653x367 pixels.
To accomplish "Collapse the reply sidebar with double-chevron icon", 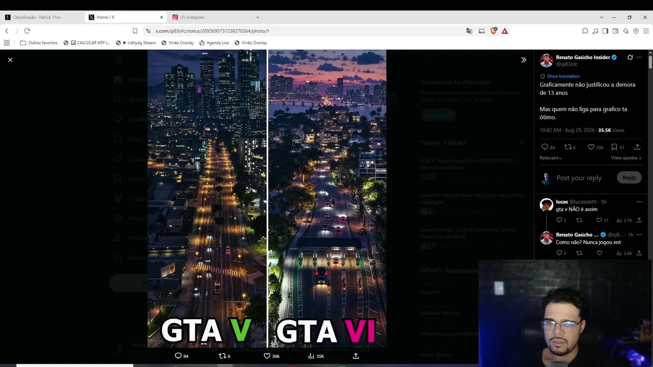I will pos(523,60).
